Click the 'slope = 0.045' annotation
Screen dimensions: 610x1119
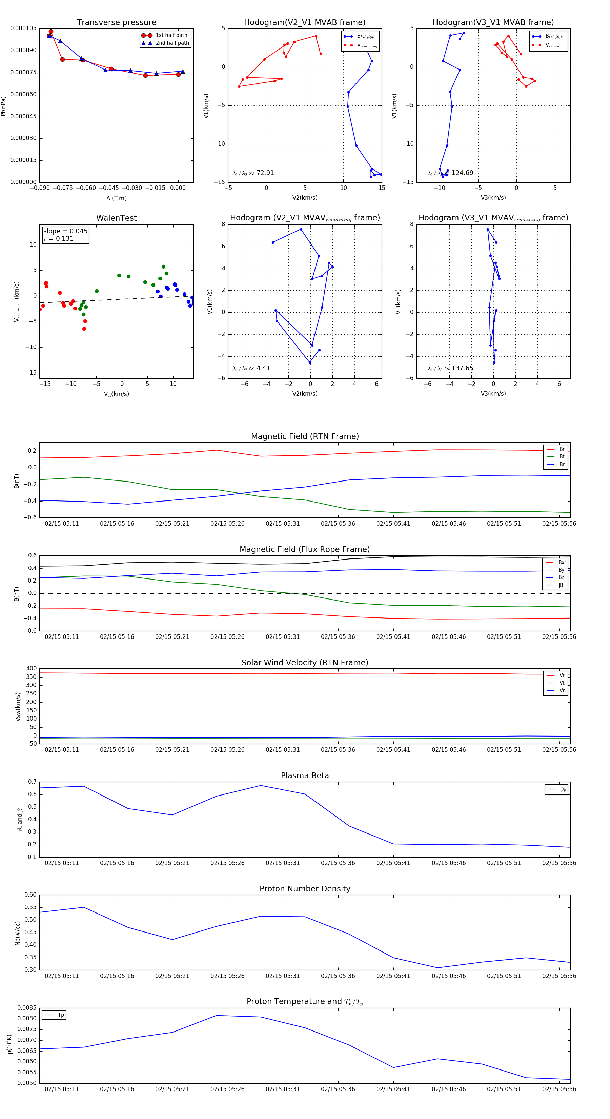(x=65, y=231)
